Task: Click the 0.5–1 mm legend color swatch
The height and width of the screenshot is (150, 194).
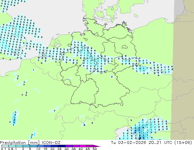Action: pyautogui.click(x=12, y=146)
